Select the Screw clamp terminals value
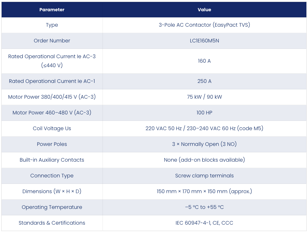This screenshot has width=308, height=233. point(204,176)
